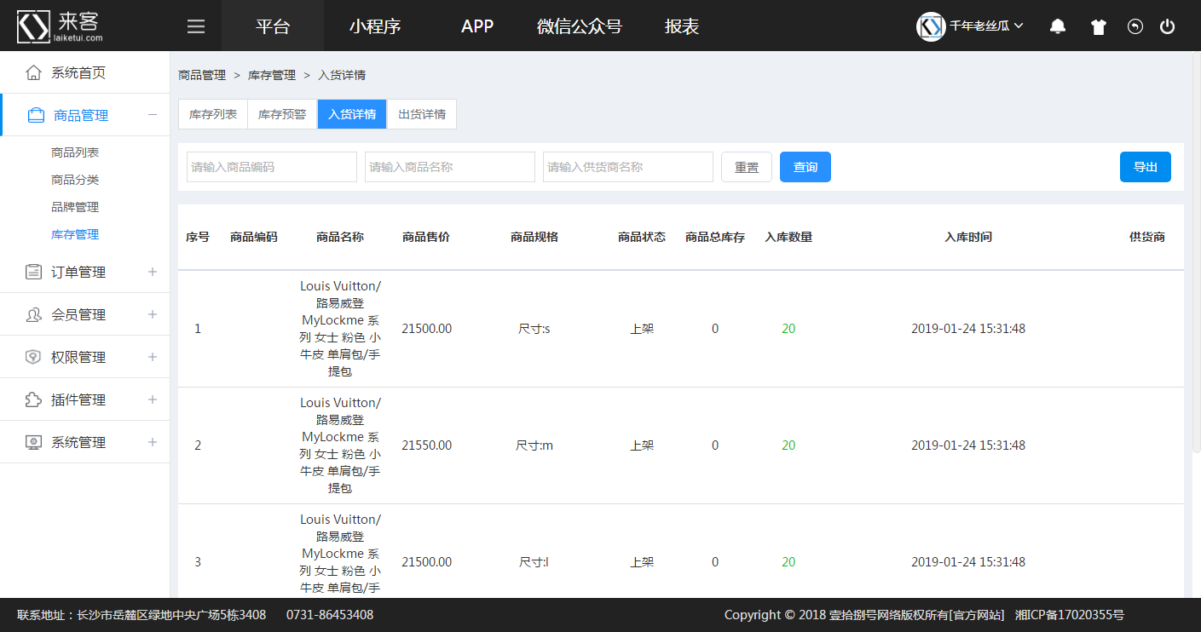Open the 千年老丝瓜 user dropdown
1201x632 pixels.
[986, 26]
